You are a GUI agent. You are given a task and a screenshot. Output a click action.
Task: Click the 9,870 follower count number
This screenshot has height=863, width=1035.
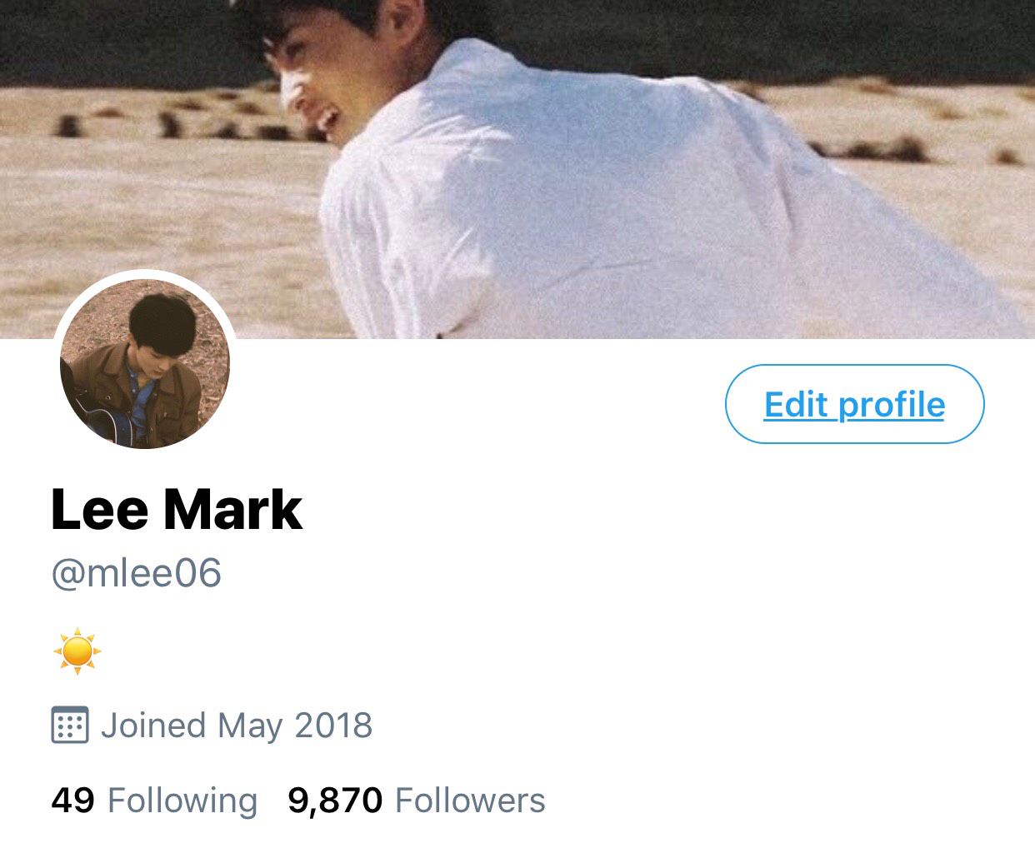[335, 801]
